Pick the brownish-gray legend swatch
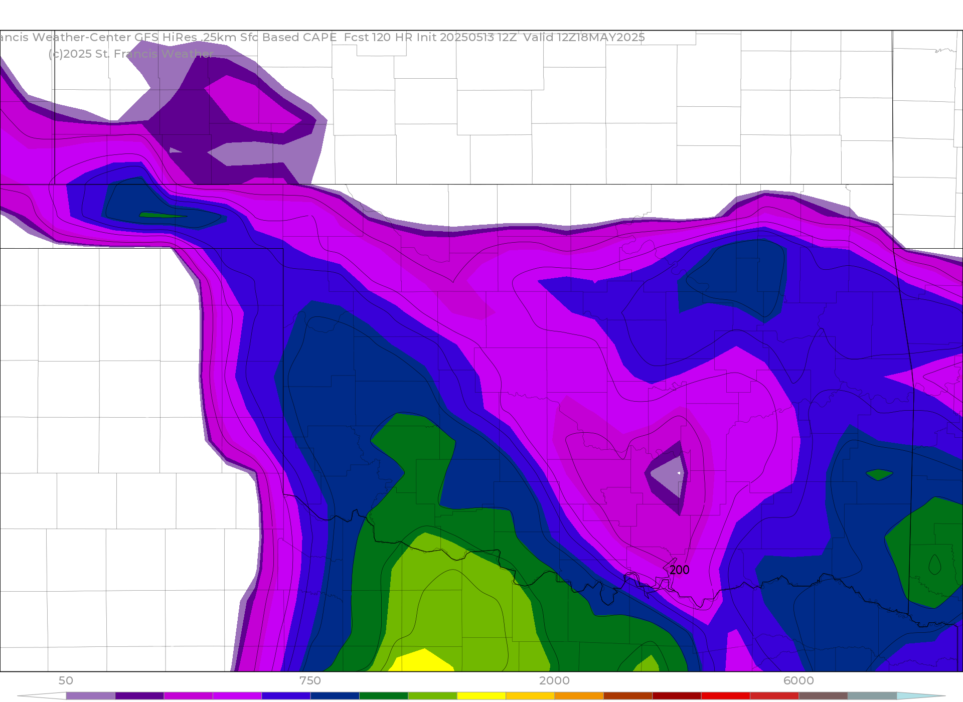 823,696
